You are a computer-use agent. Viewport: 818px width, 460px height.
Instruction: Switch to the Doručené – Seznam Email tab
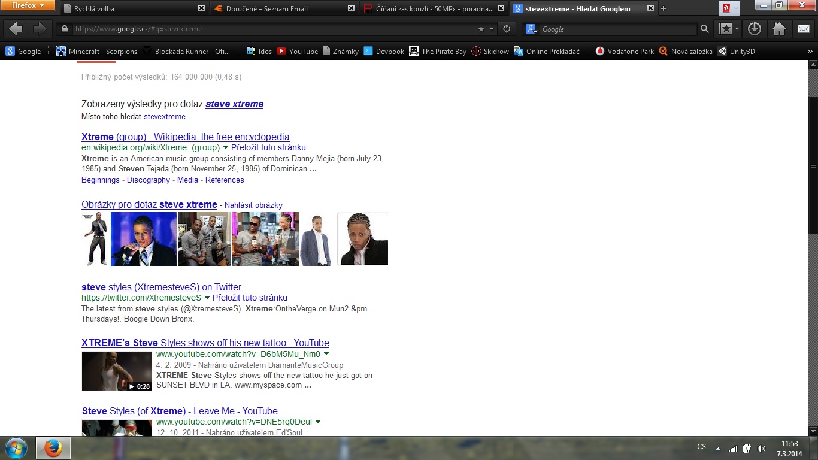coord(284,8)
